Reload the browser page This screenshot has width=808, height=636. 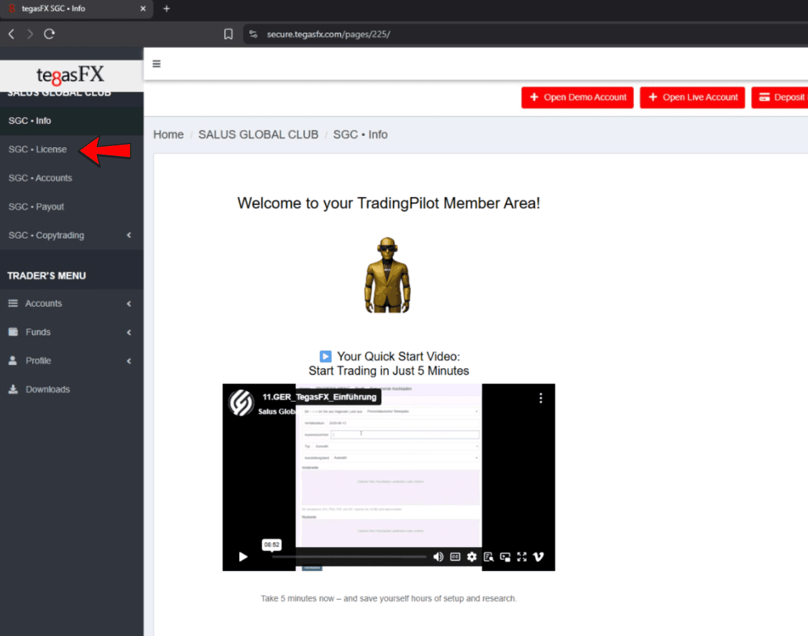49,34
